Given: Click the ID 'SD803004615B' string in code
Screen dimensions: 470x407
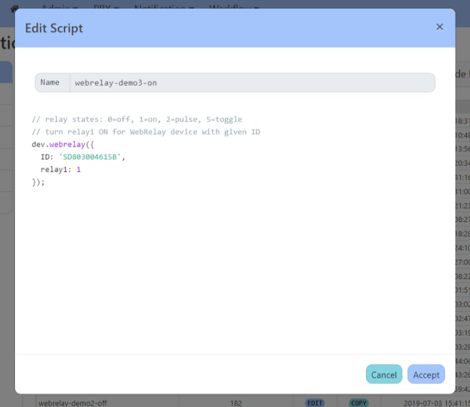Looking at the screenshot, I should (90, 157).
